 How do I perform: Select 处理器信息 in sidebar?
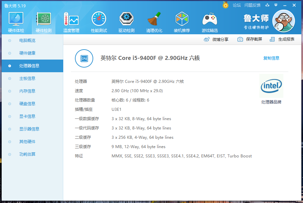click(x=32, y=66)
